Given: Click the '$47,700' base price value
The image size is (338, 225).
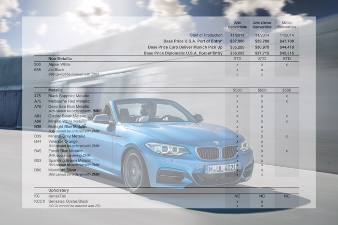Looking at the screenshot, I should 287,41.
